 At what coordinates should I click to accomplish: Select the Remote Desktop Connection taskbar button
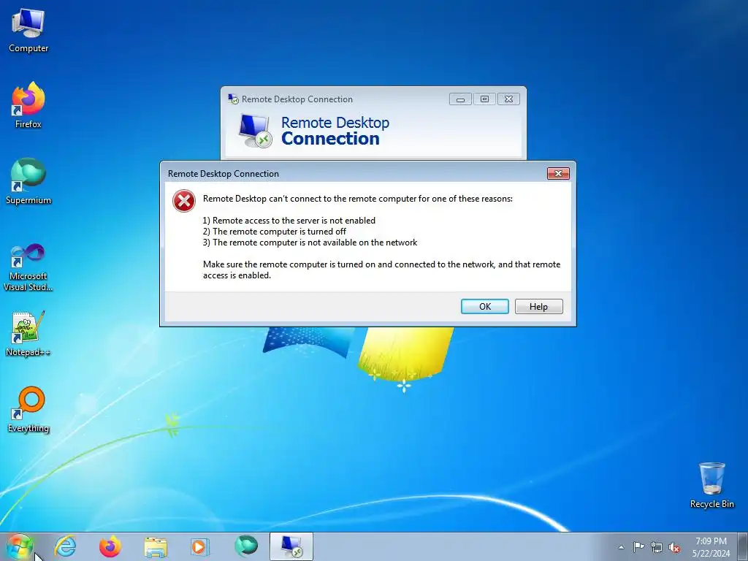(x=291, y=546)
